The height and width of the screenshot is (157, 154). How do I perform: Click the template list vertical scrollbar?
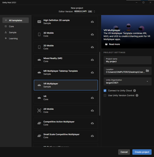pos(100,84)
